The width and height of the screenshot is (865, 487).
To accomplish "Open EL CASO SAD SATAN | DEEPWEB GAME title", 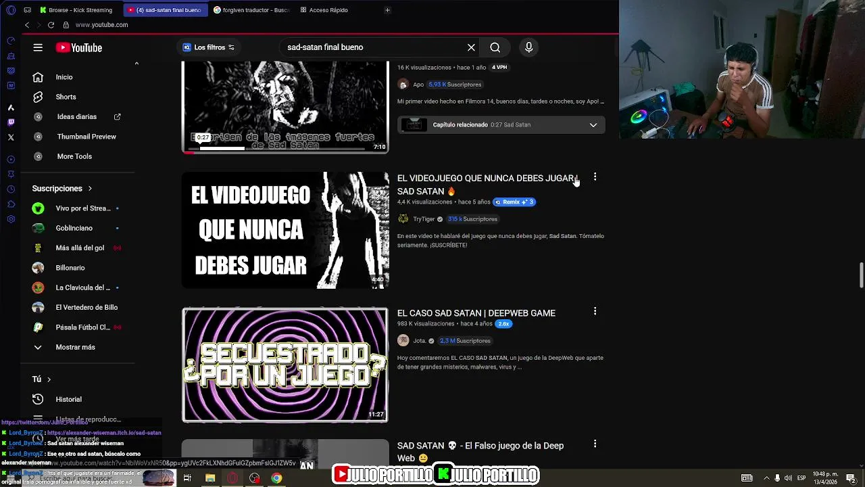I will point(476,313).
